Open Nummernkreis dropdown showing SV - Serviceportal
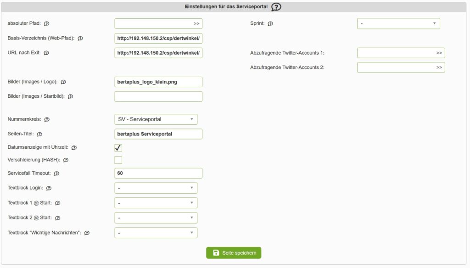 point(156,119)
